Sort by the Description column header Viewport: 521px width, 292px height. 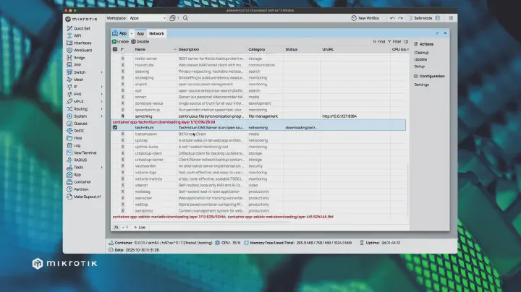(x=189, y=49)
